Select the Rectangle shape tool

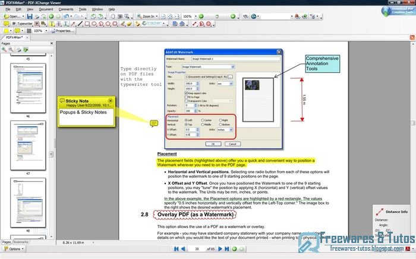[x=87, y=24]
